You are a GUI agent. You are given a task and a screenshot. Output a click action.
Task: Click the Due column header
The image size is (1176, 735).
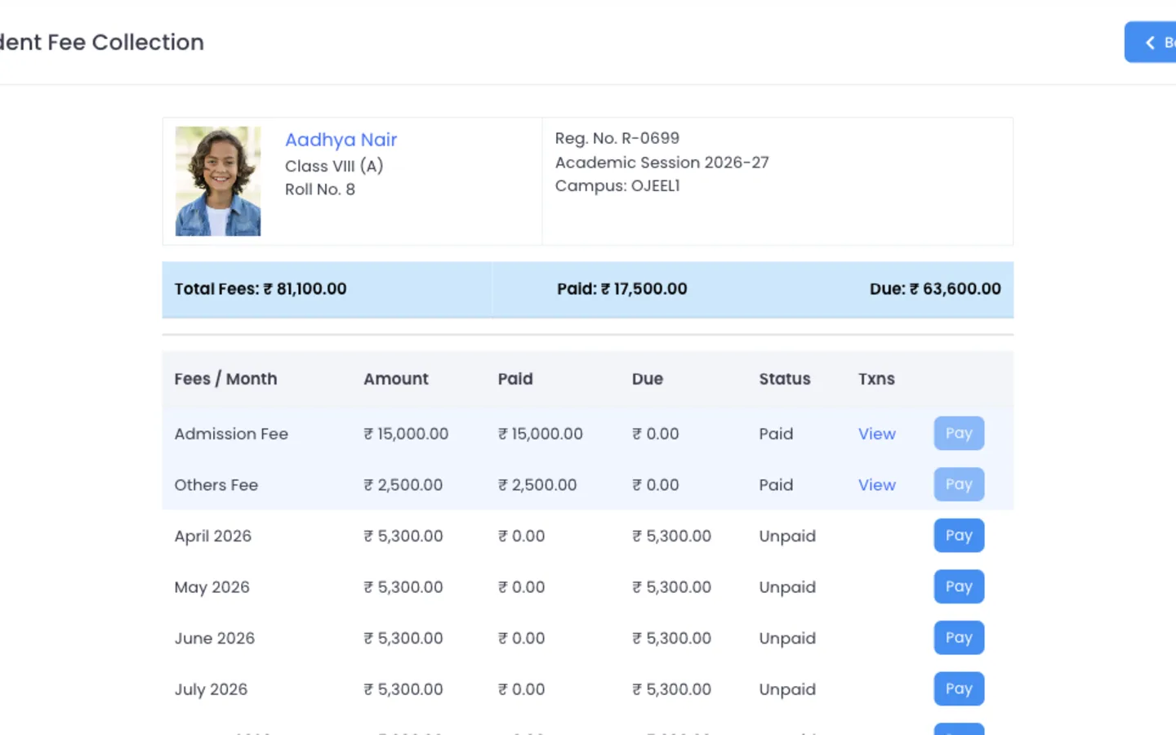(x=647, y=379)
